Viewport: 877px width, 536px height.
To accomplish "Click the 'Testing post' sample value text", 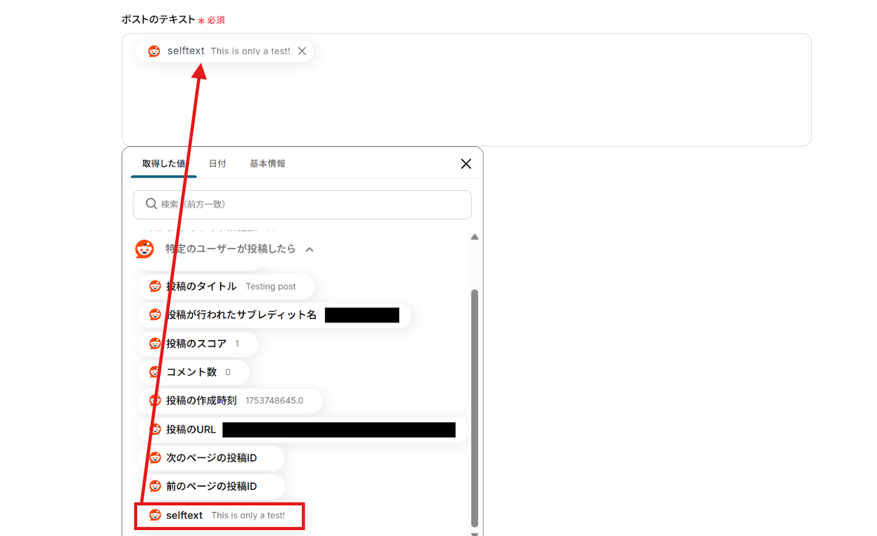I will click(271, 287).
